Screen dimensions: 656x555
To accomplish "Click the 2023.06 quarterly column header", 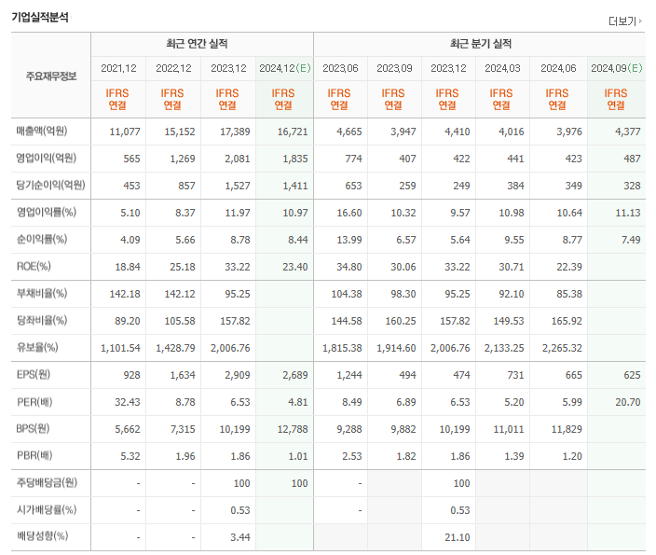I will [x=340, y=68].
